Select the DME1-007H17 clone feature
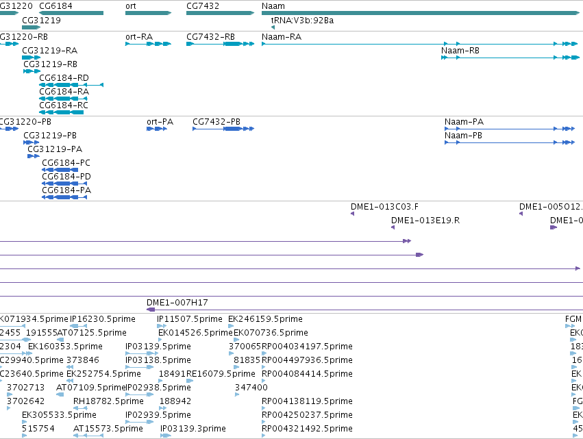 364,310
